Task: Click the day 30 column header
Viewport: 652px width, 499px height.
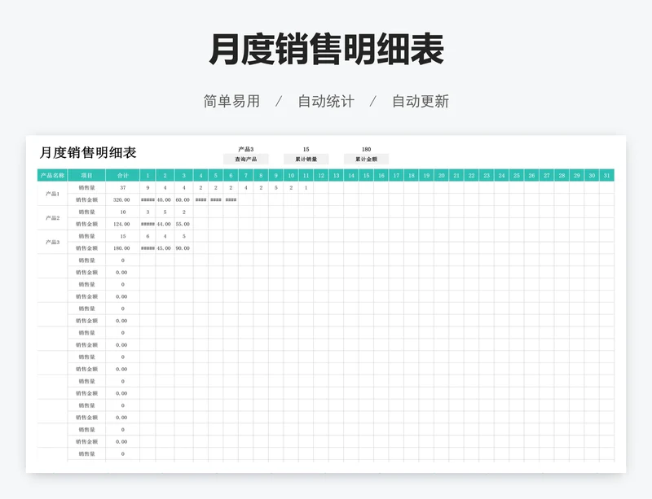Action: [x=592, y=175]
